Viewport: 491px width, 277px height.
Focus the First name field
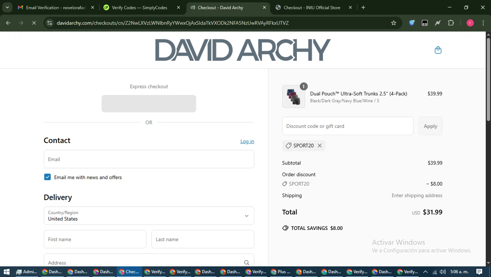click(x=95, y=239)
